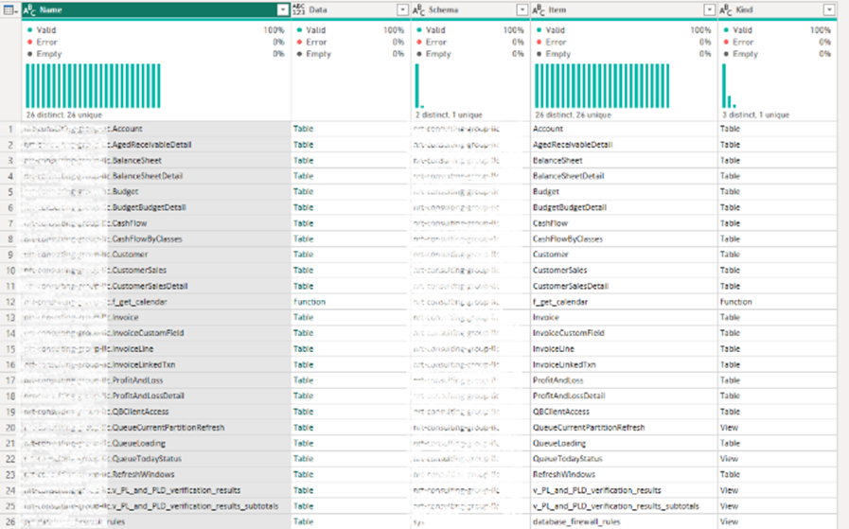Viewport: 849px width, 529px height.
Task: Click the Item column data type icon
Action: coord(539,9)
